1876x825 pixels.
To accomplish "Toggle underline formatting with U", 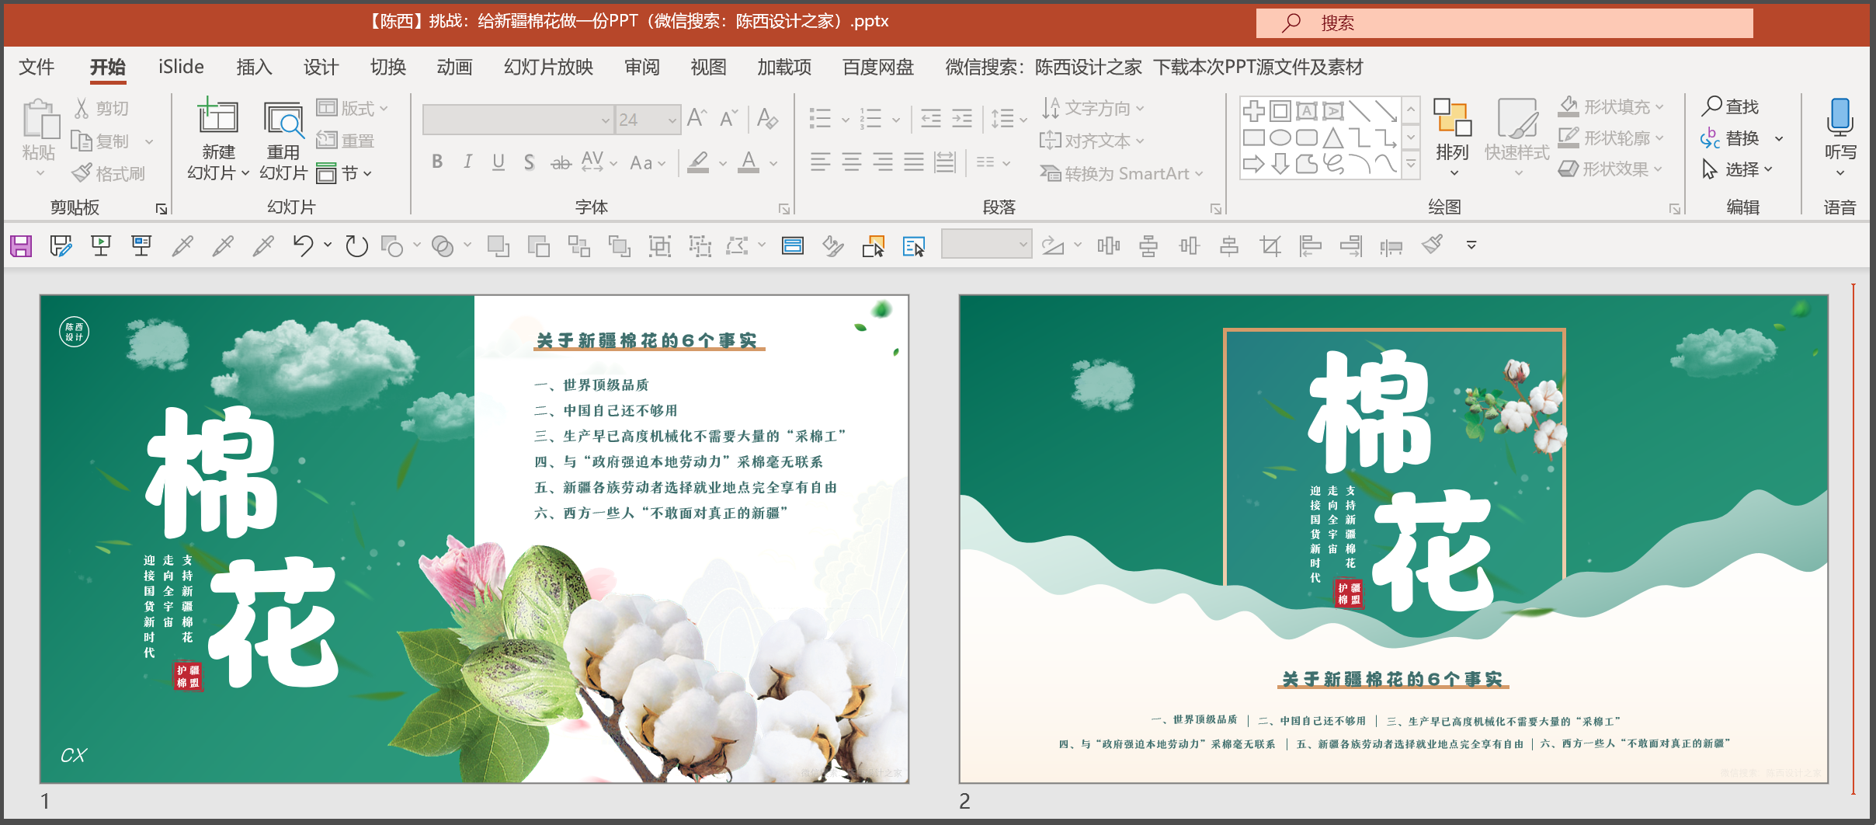I will point(499,162).
